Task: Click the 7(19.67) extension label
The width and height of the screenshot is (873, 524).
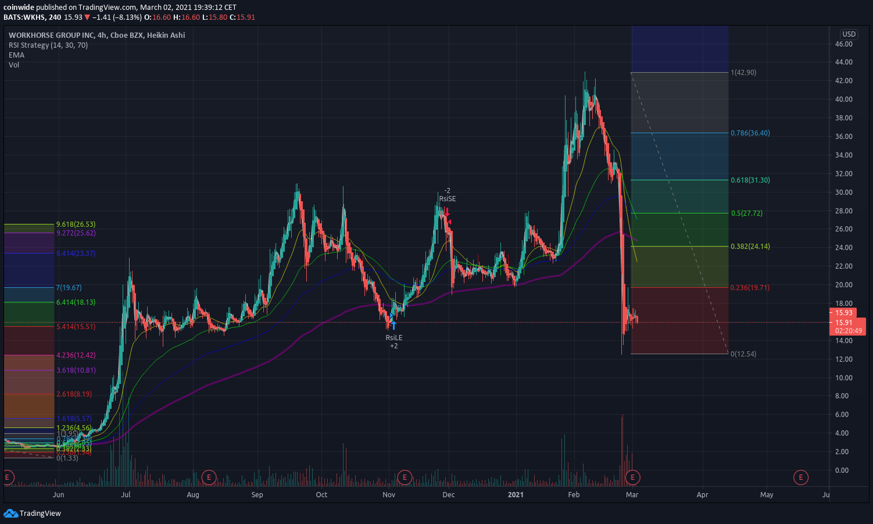Action: click(x=69, y=288)
